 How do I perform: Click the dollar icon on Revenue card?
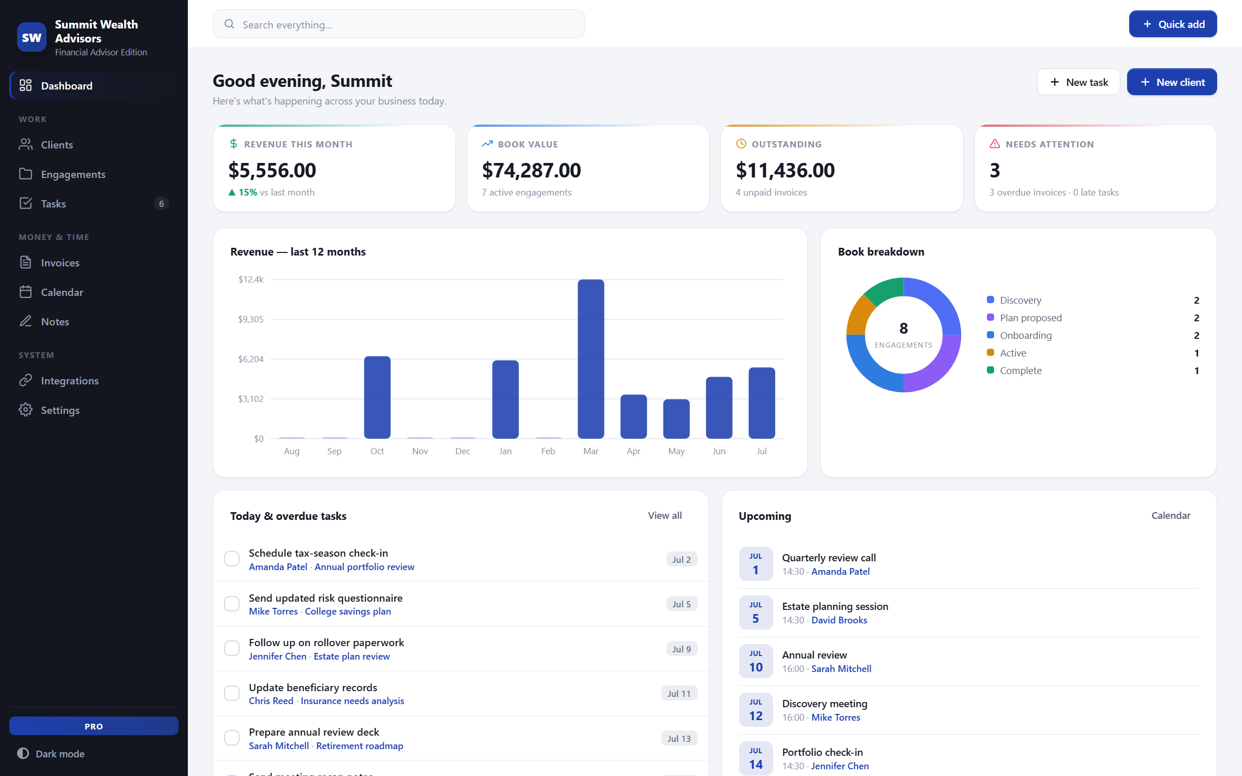click(233, 144)
